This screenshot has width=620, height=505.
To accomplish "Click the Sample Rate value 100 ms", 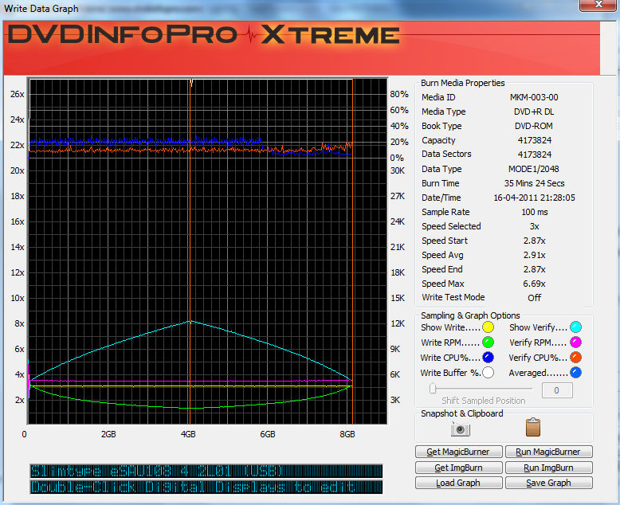I will [x=535, y=212].
